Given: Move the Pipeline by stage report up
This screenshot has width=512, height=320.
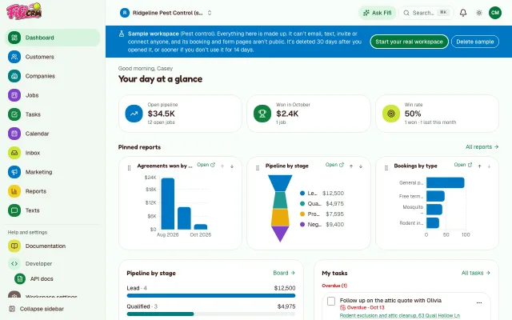Looking at the screenshot, I should pos(351,166).
